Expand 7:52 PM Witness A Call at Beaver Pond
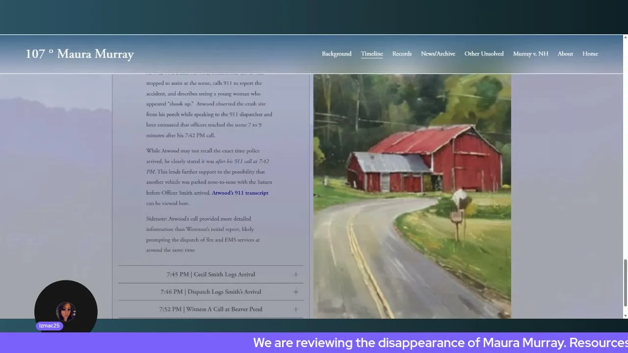 (x=210, y=309)
